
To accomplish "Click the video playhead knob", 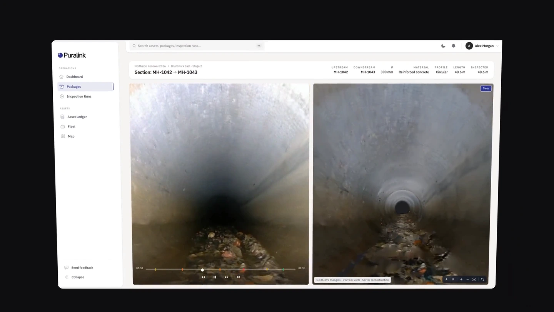I will [x=202, y=270].
